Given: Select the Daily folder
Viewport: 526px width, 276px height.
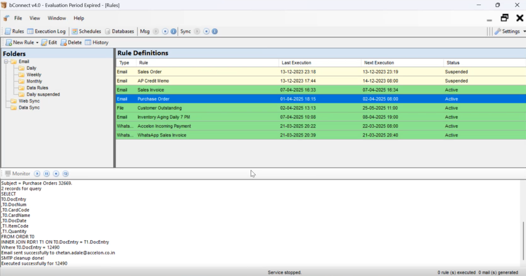Looking at the screenshot, I should click(31, 68).
